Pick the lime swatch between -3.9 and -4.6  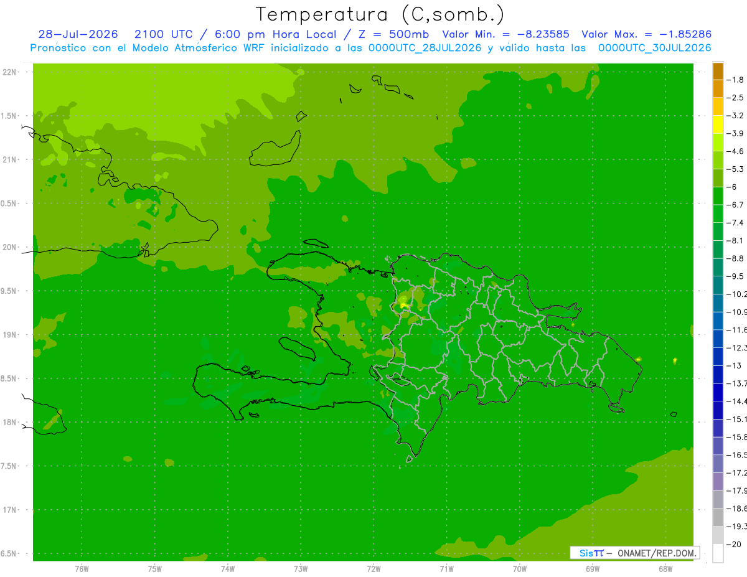pyautogui.click(x=718, y=142)
